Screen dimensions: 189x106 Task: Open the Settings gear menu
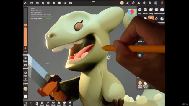[x=150, y=3]
